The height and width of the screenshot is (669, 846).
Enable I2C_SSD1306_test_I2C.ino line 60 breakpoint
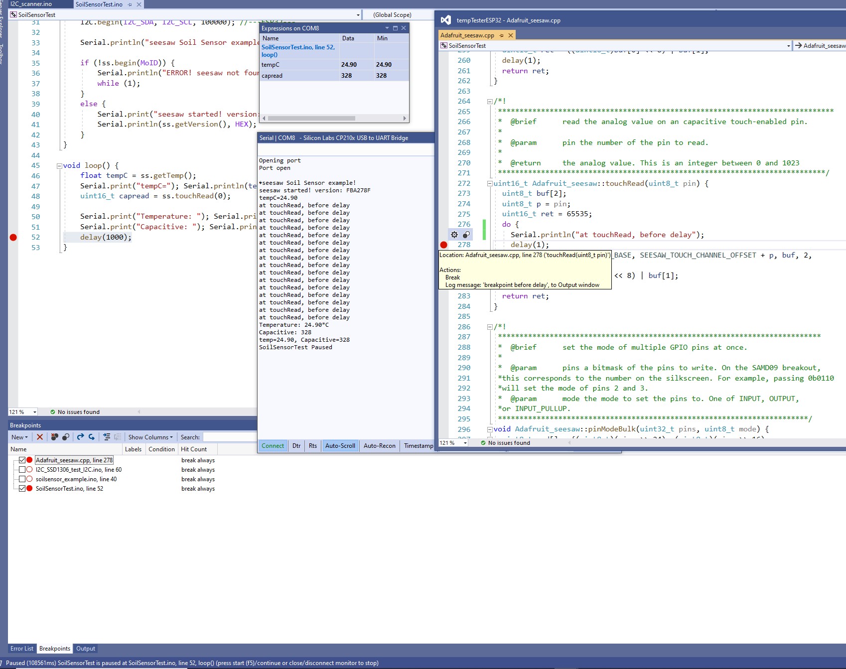pos(22,469)
